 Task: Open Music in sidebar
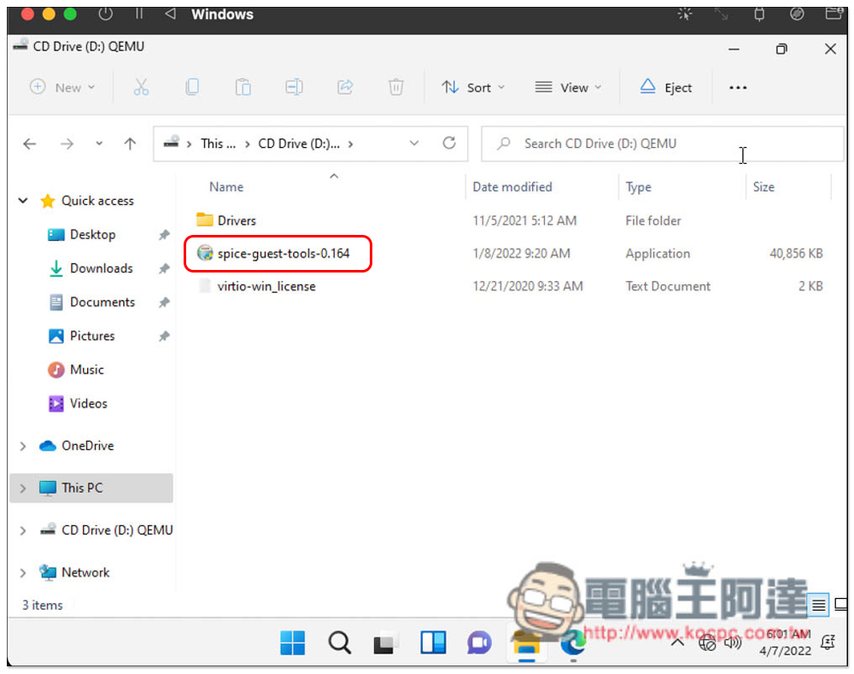click(76, 370)
